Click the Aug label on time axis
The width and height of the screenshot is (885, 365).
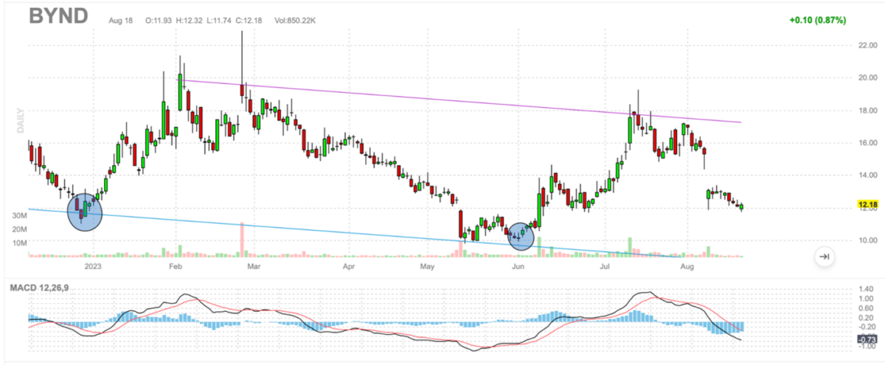(x=688, y=265)
